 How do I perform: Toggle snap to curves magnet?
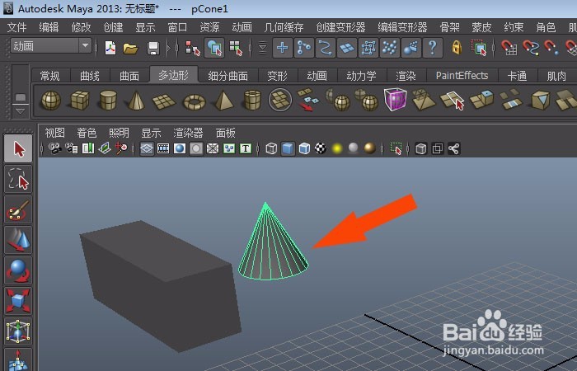[x=531, y=48]
